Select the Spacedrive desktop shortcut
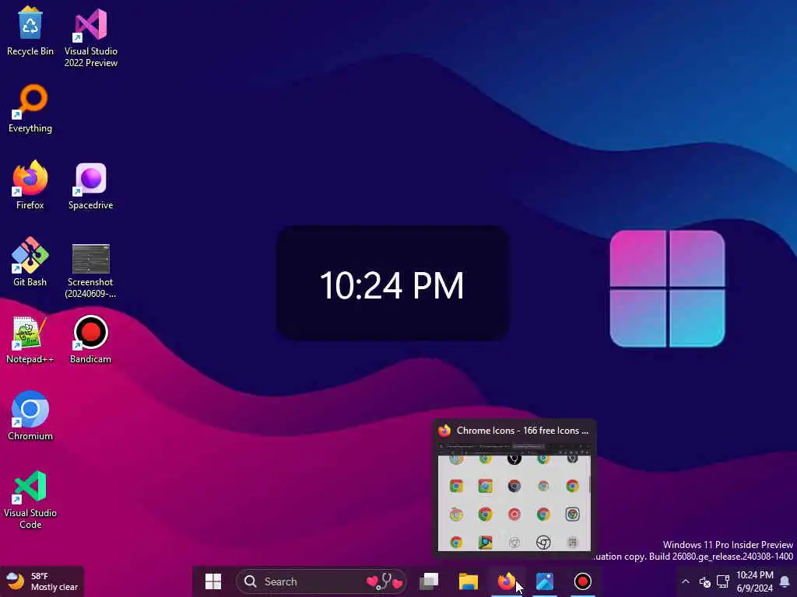 (x=91, y=186)
